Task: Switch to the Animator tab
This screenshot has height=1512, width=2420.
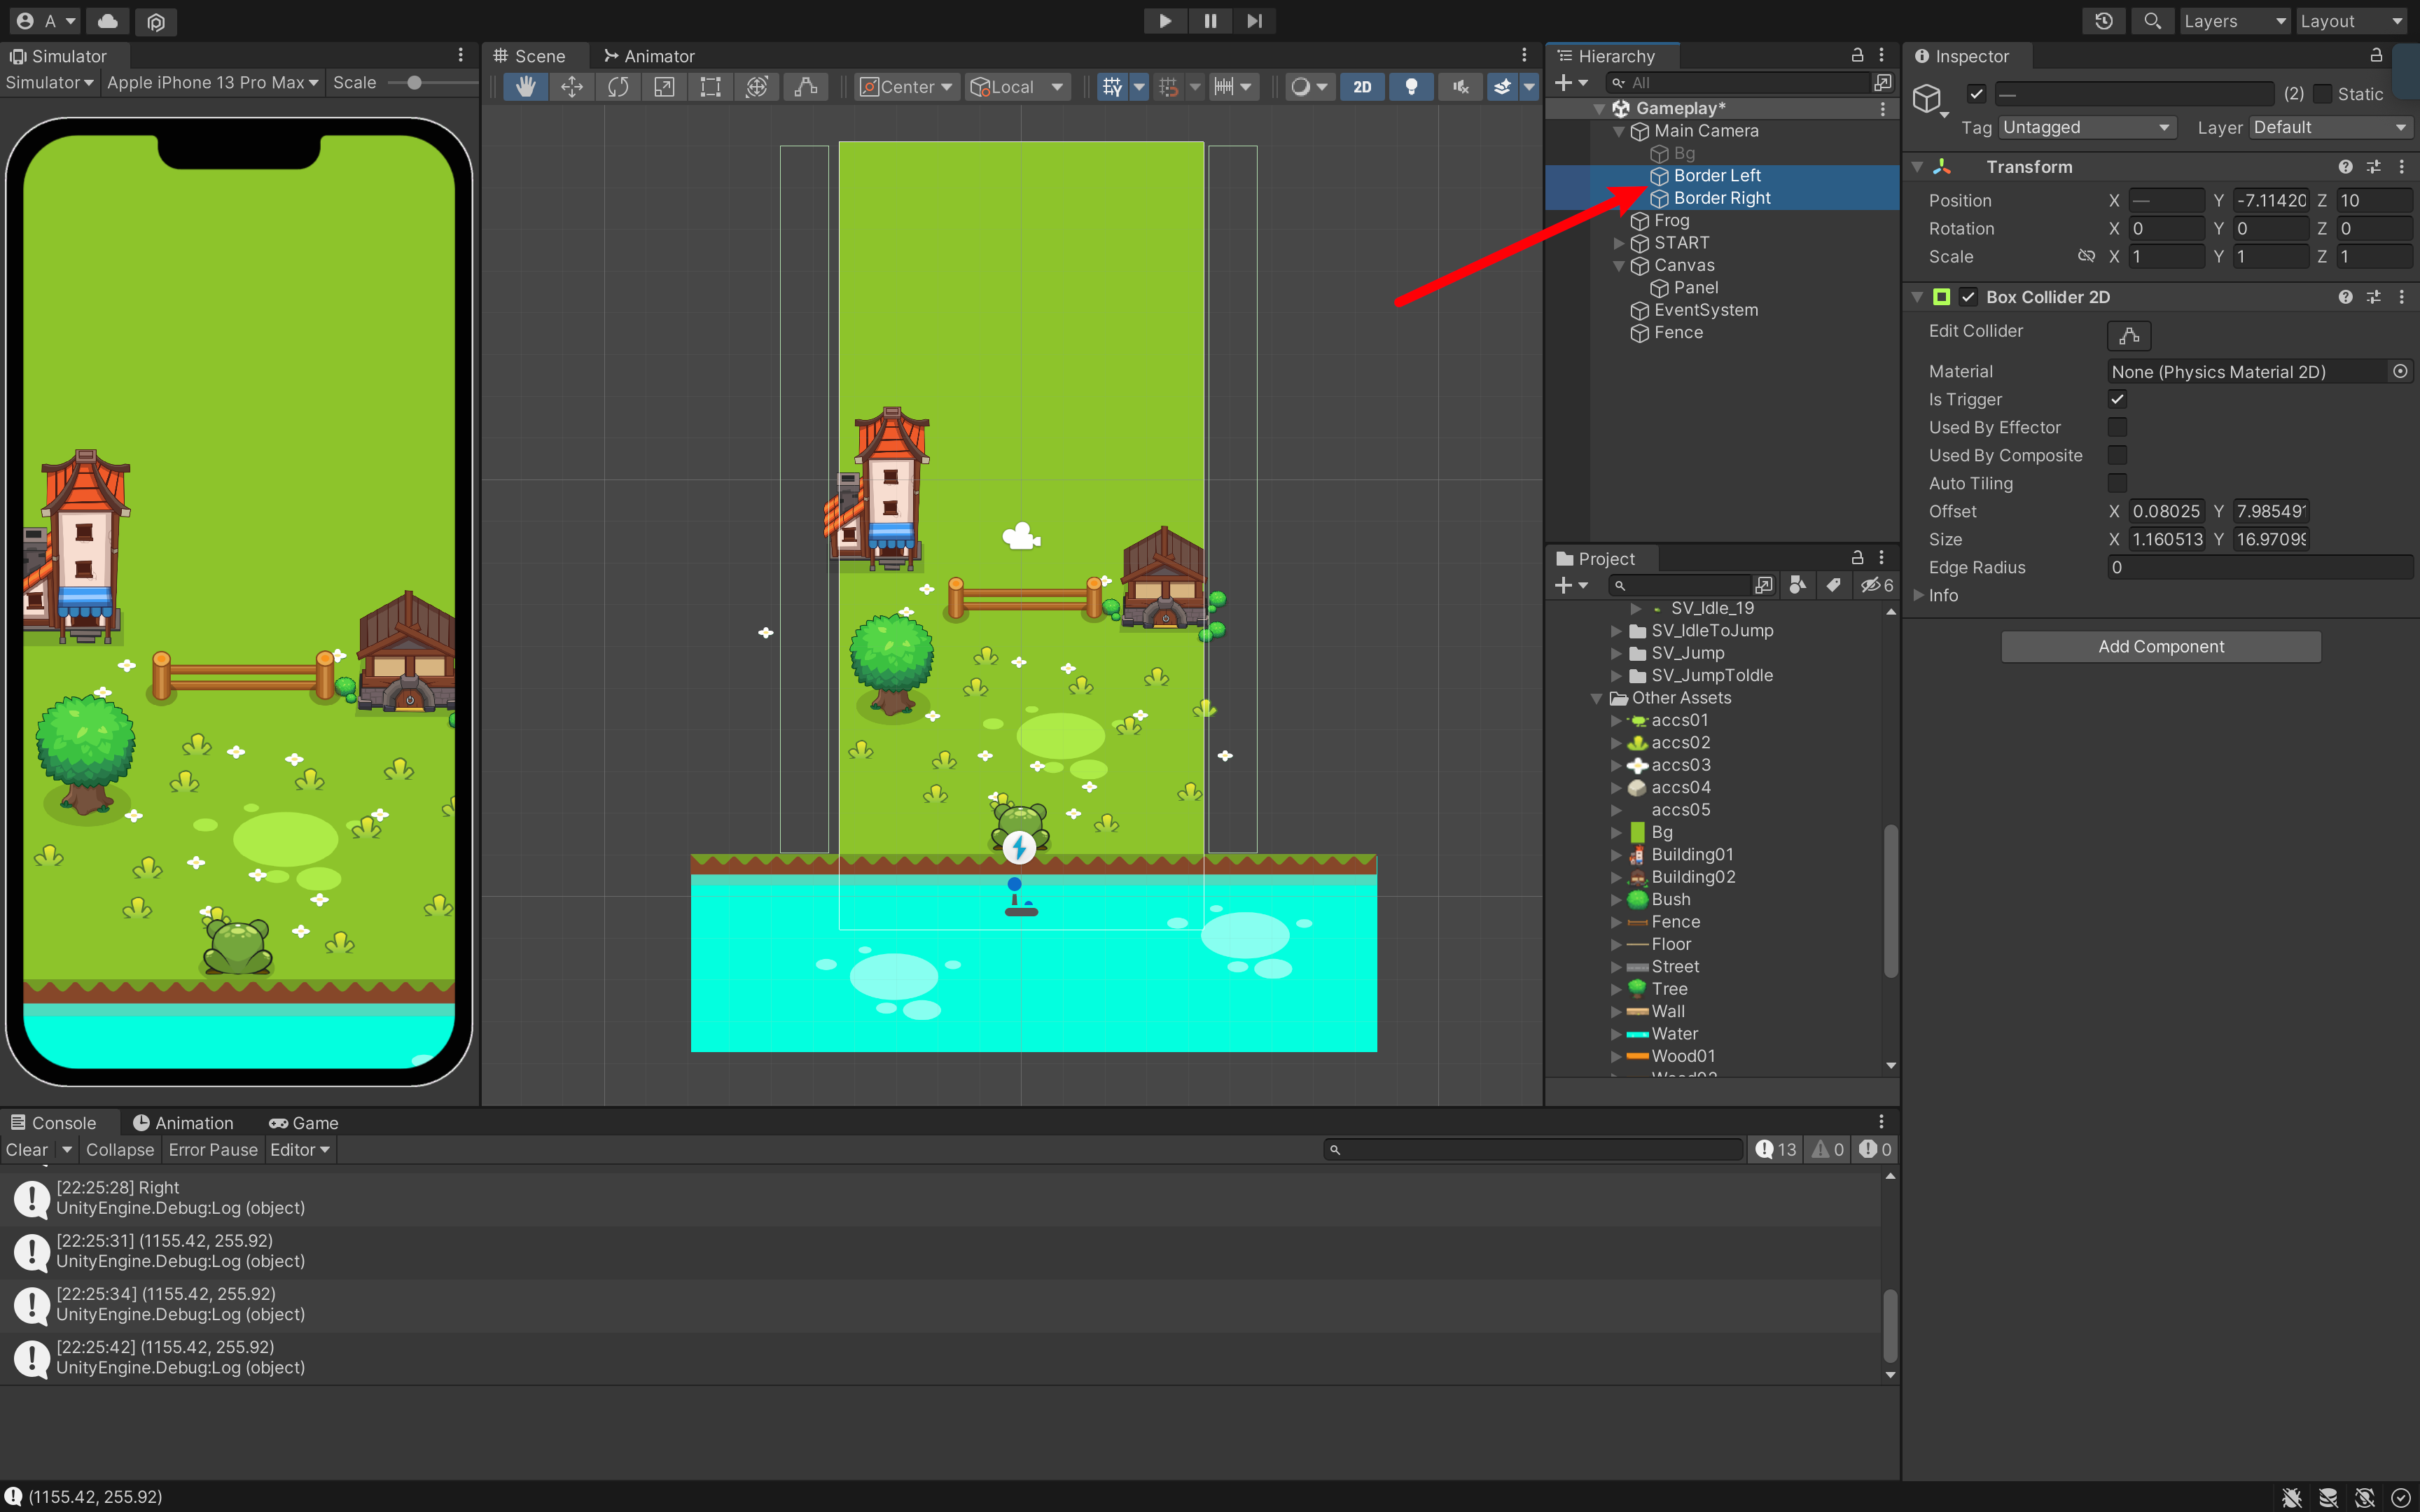Action: pyautogui.click(x=649, y=56)
